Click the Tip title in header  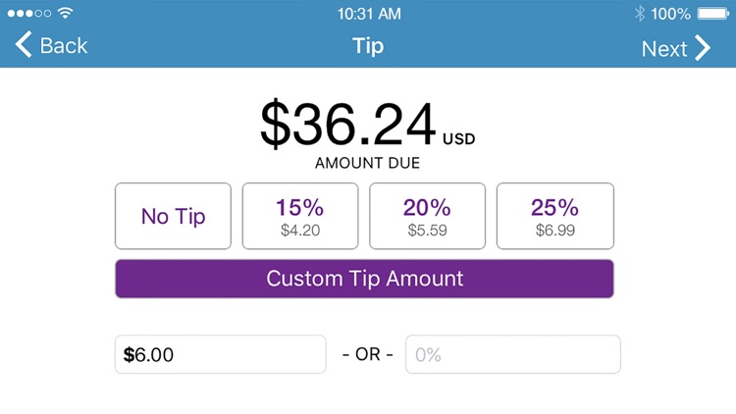(x=368, y=45)
